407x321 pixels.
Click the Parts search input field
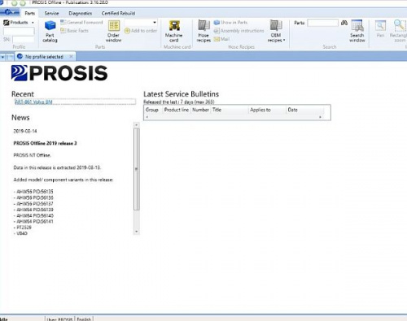323,23
